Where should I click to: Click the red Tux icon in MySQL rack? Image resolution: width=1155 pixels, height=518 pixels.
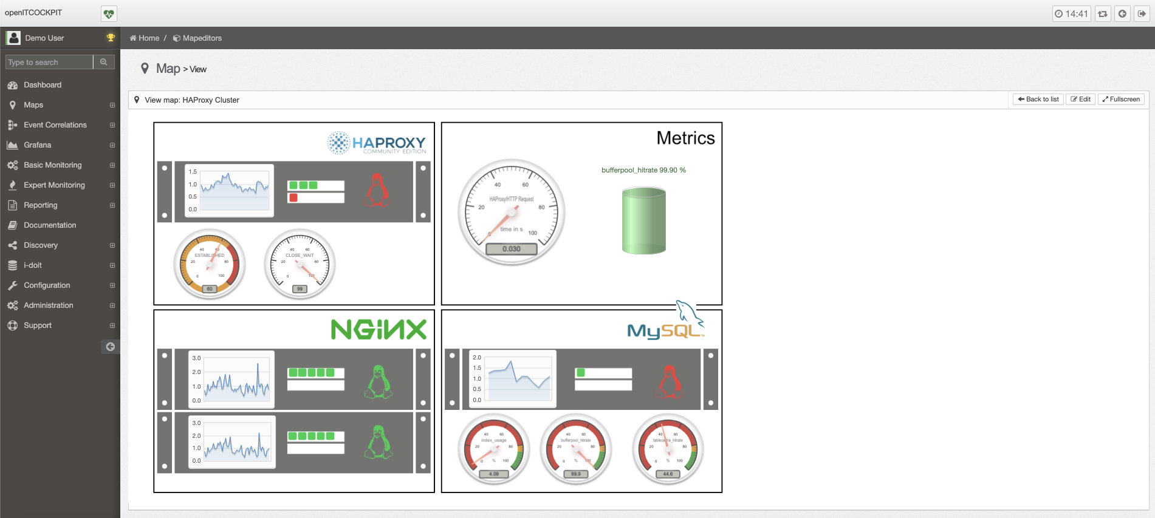tap(670, 382)
